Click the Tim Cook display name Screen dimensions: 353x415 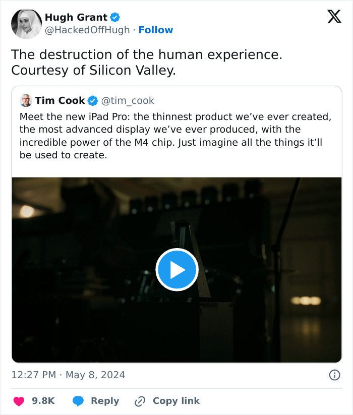click(60, 100)
